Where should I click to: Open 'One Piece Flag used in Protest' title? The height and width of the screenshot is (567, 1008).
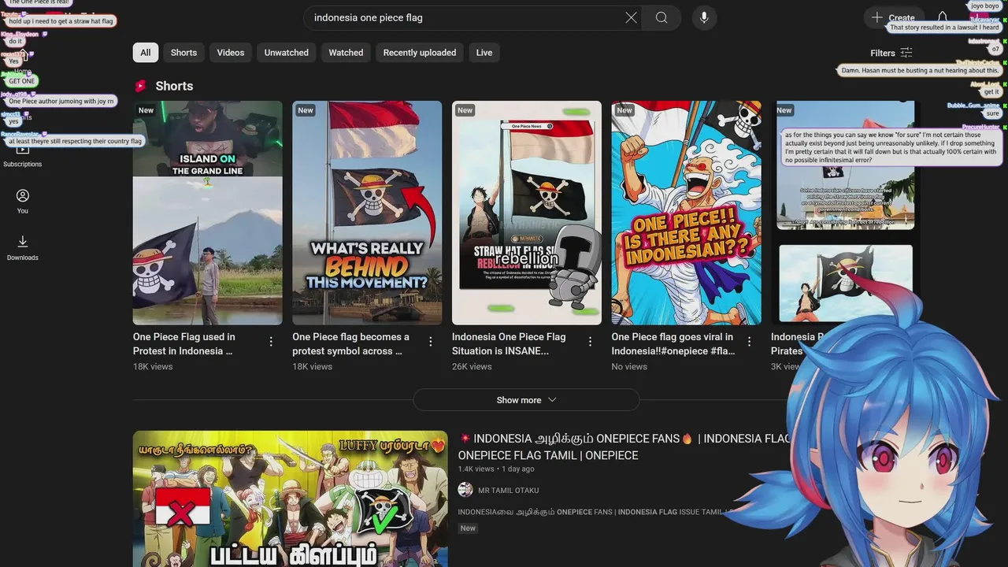coord(184,344)
